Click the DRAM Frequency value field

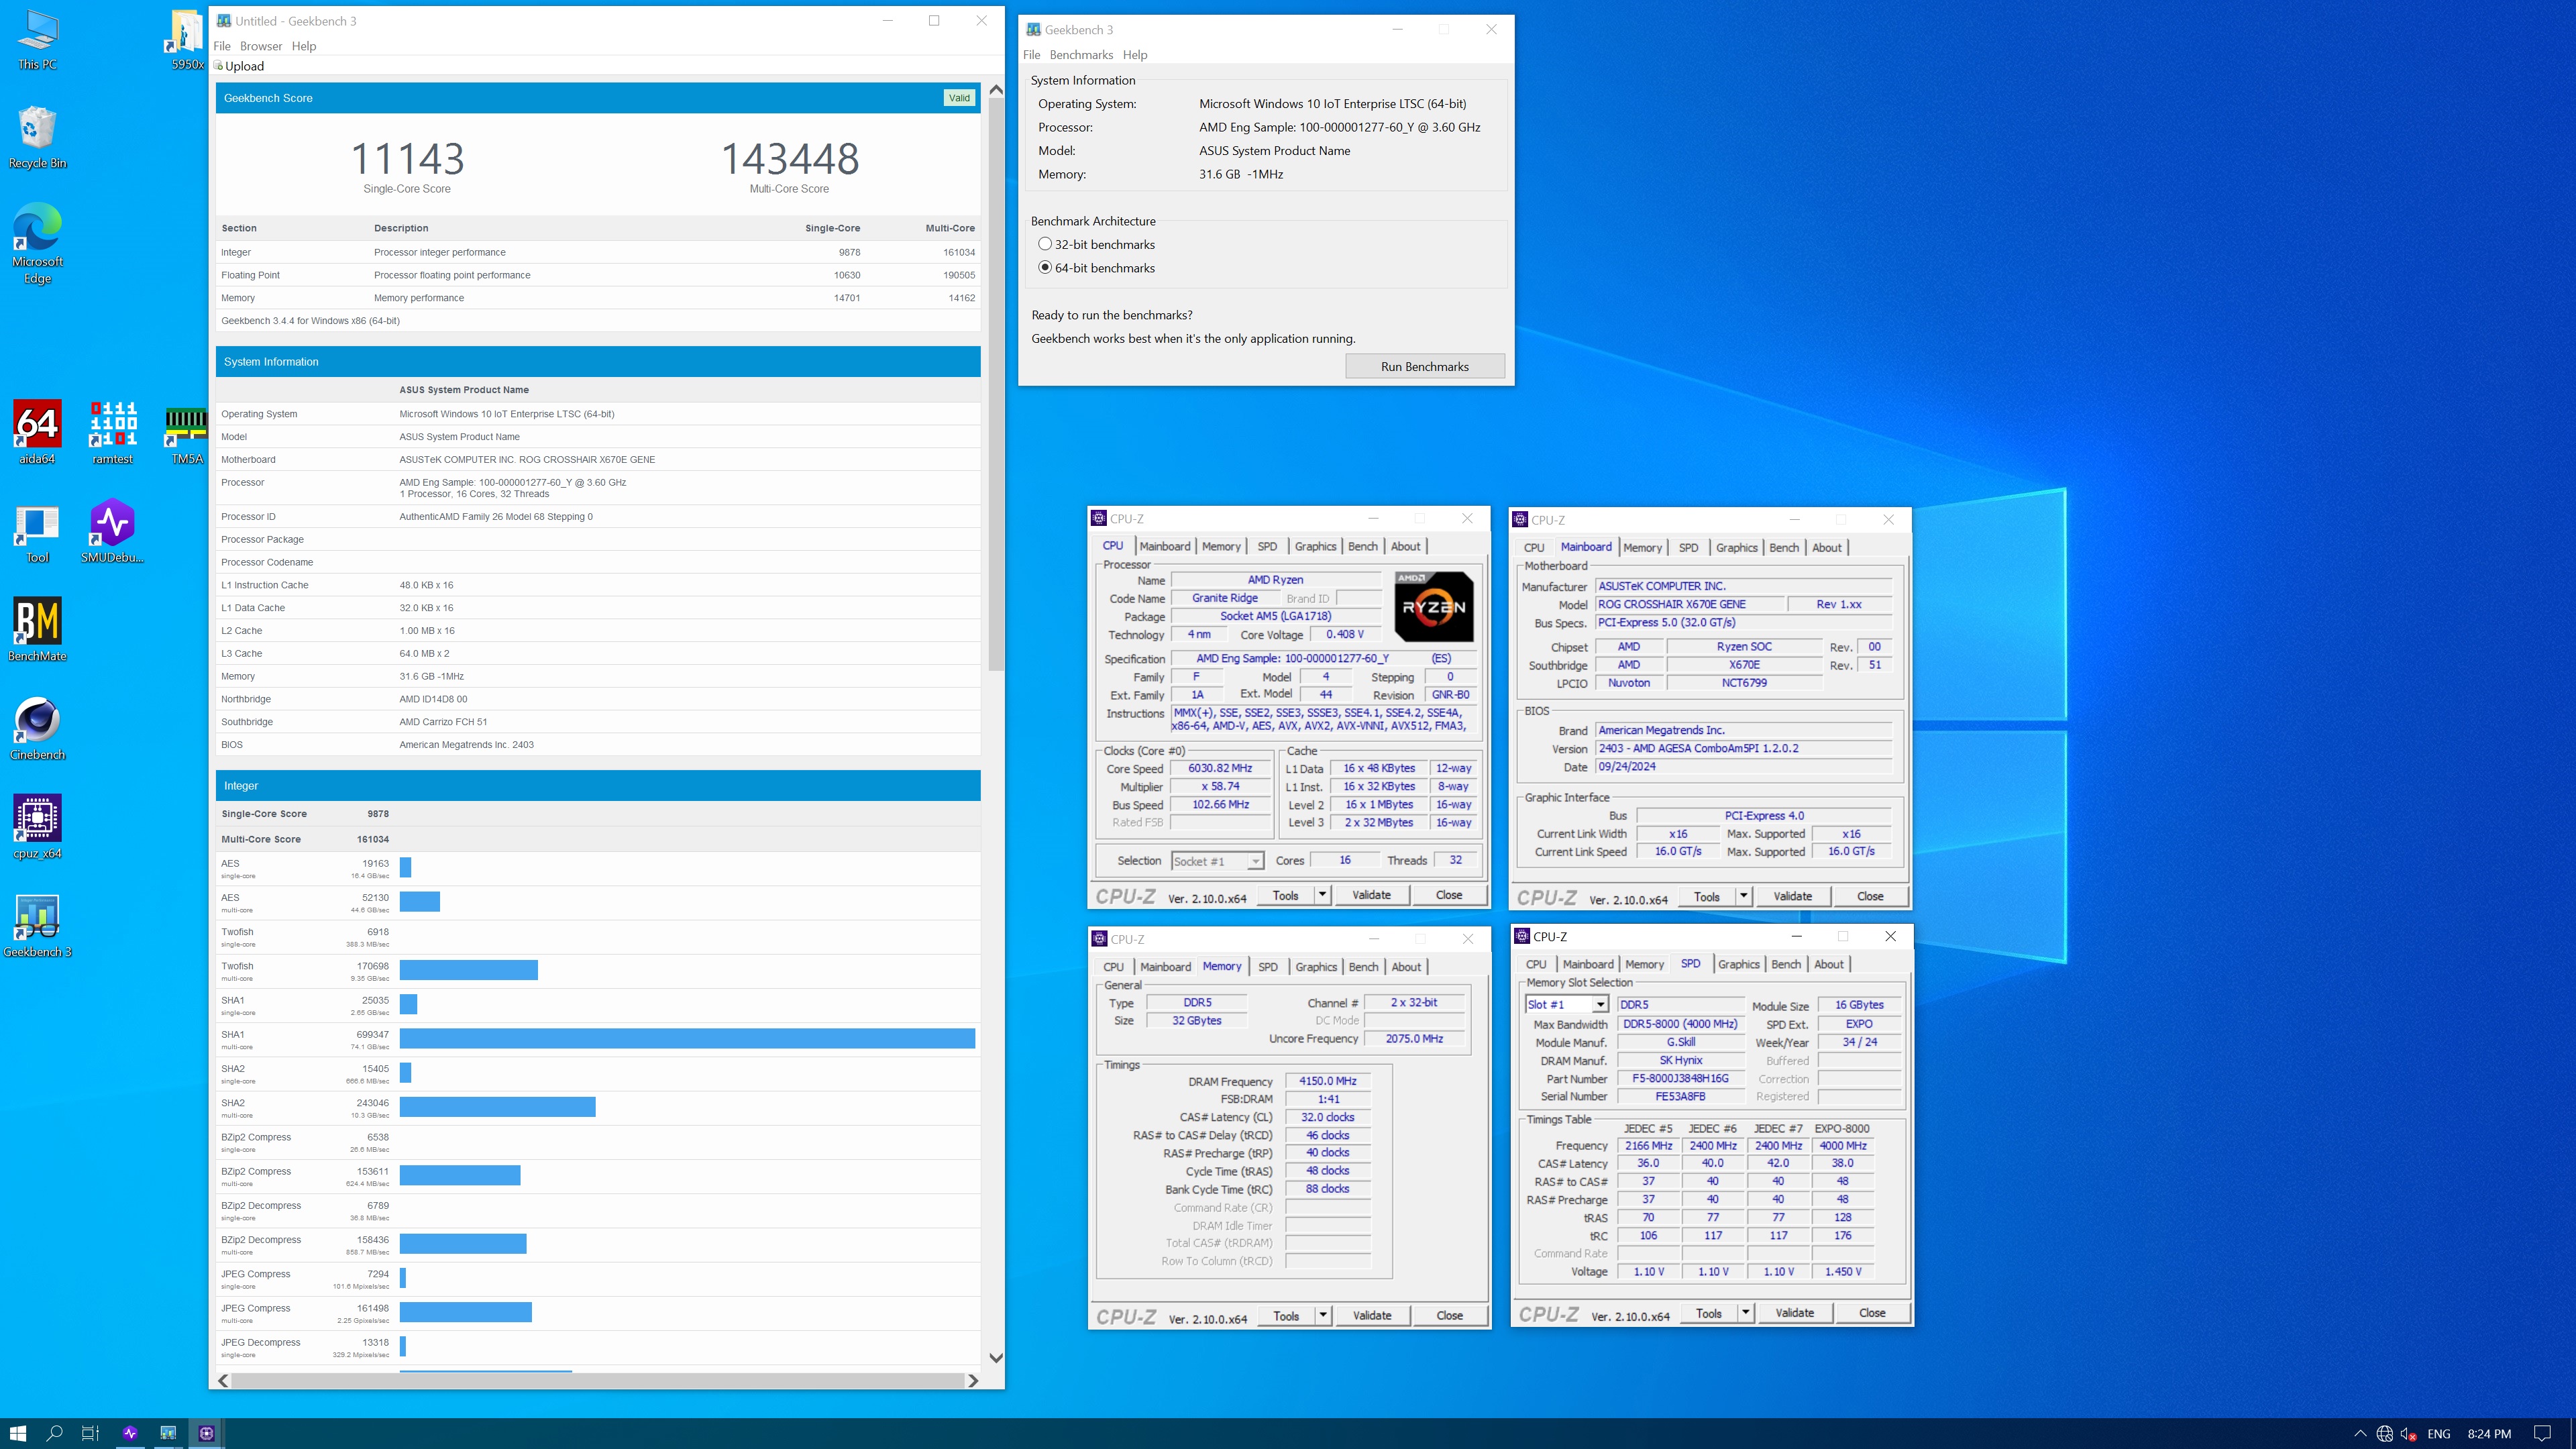1327,1081
